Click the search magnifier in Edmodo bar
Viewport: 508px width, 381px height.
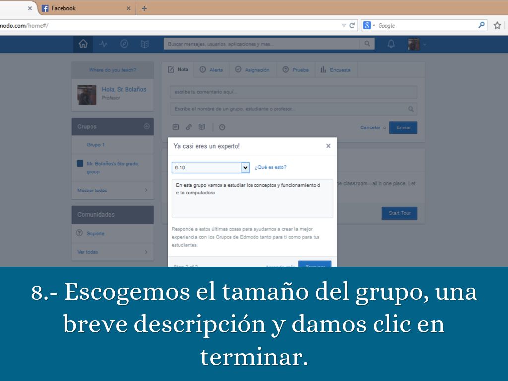(367, 44)
